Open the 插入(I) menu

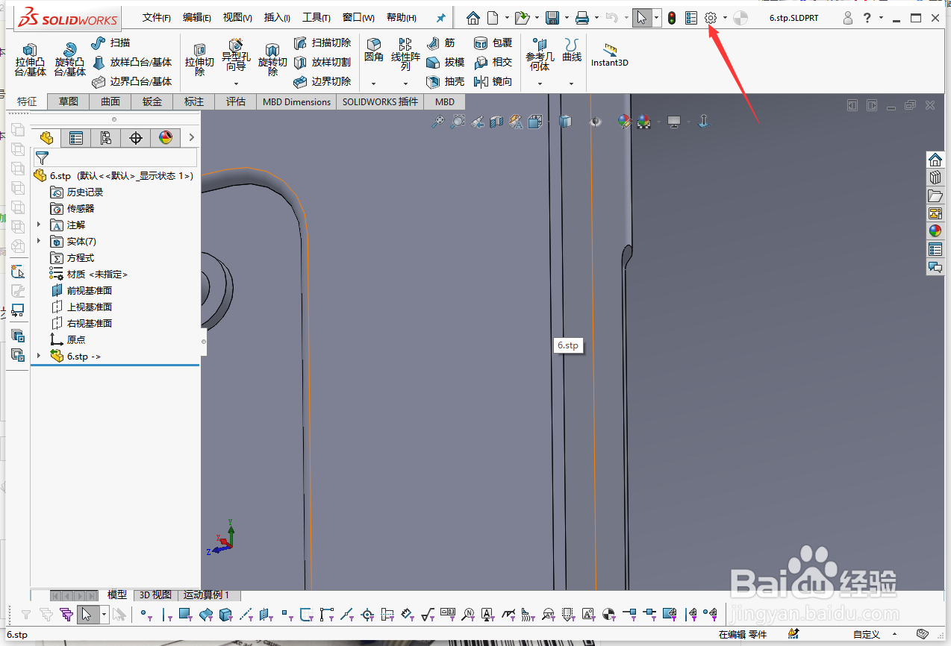(x=277, y=18)
